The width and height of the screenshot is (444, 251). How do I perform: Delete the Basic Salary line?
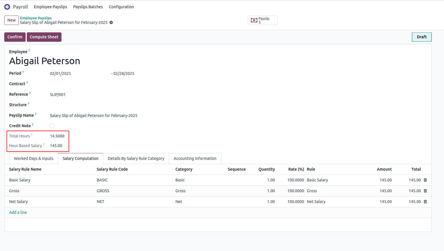click(x=425, y=180)
